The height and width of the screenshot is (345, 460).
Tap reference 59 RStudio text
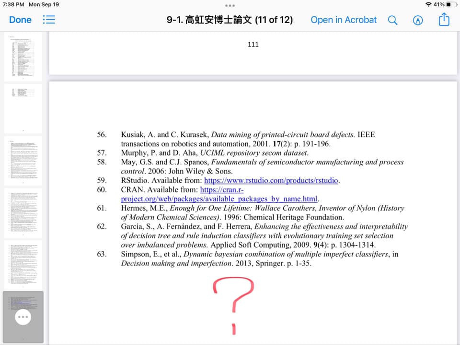[x=161, y=180]
